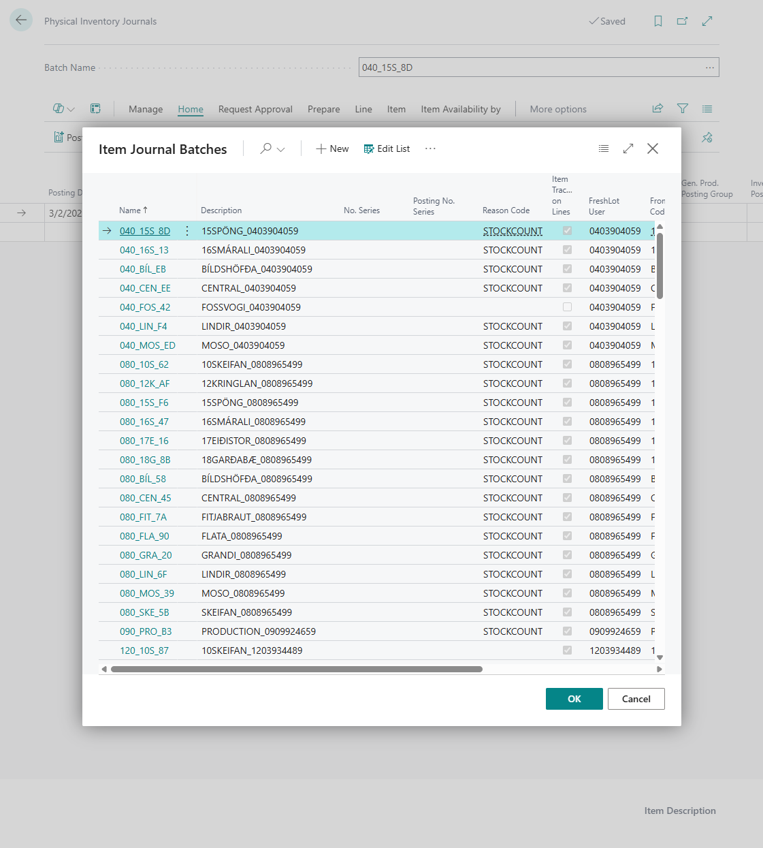The image size is (763, 848).
Task: Sort by the Name column header
Action: click(x=133, y=210)
